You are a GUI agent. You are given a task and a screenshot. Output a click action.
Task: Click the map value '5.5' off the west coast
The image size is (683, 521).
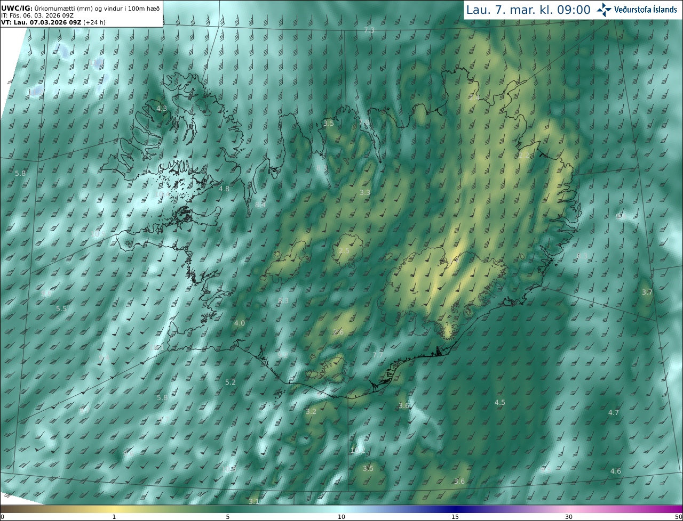[x=61, y=308]
